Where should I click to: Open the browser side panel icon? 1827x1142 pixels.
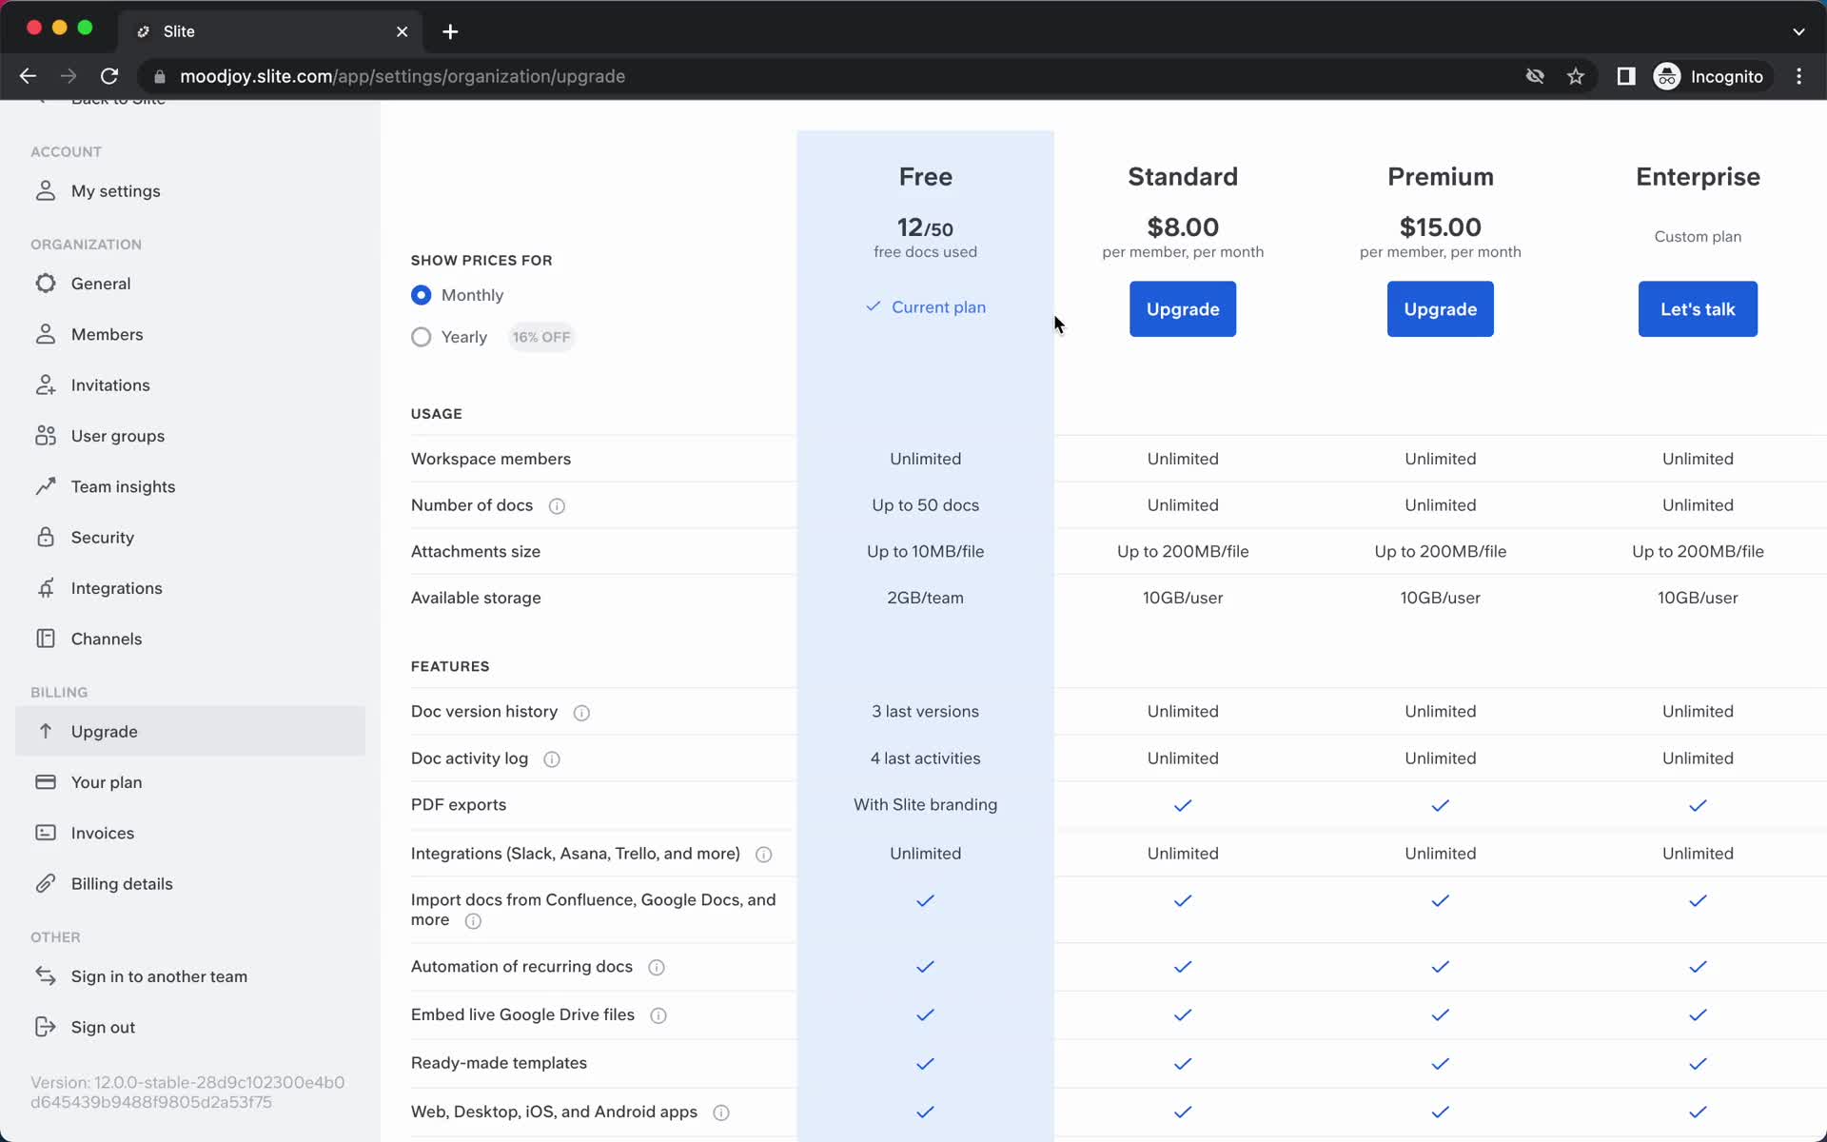click(1626, 76)
